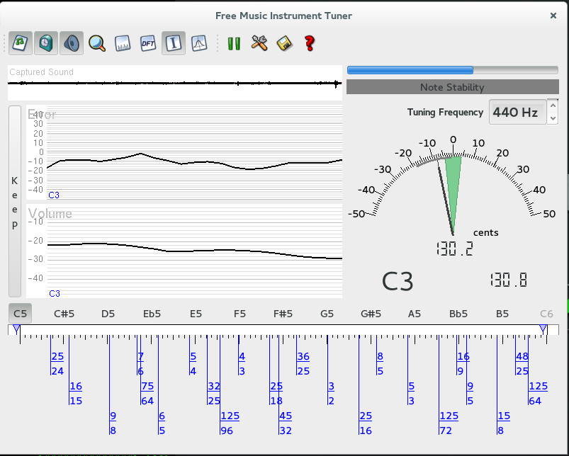Toggle the volume history speaker icon

(x=71, y=43)
